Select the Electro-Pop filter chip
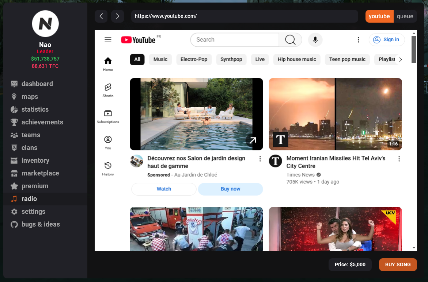The width and height of the screenshot is (428, 282). (194, 59)
